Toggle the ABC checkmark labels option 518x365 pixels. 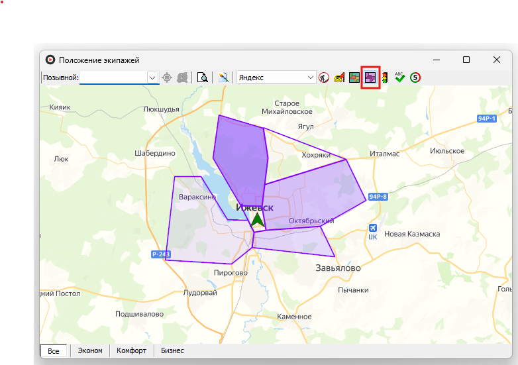[399, 78]
